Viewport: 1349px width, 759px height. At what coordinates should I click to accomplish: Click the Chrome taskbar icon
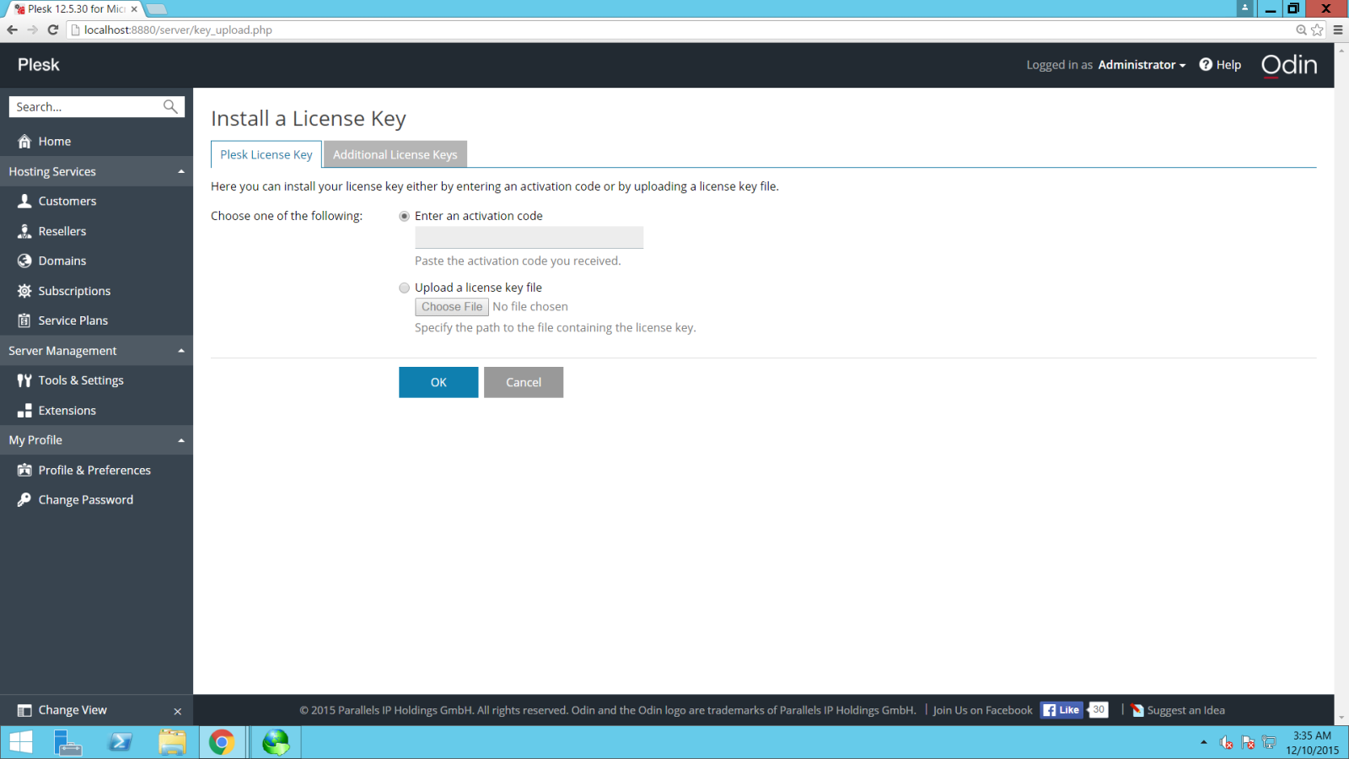pos(222,742)
